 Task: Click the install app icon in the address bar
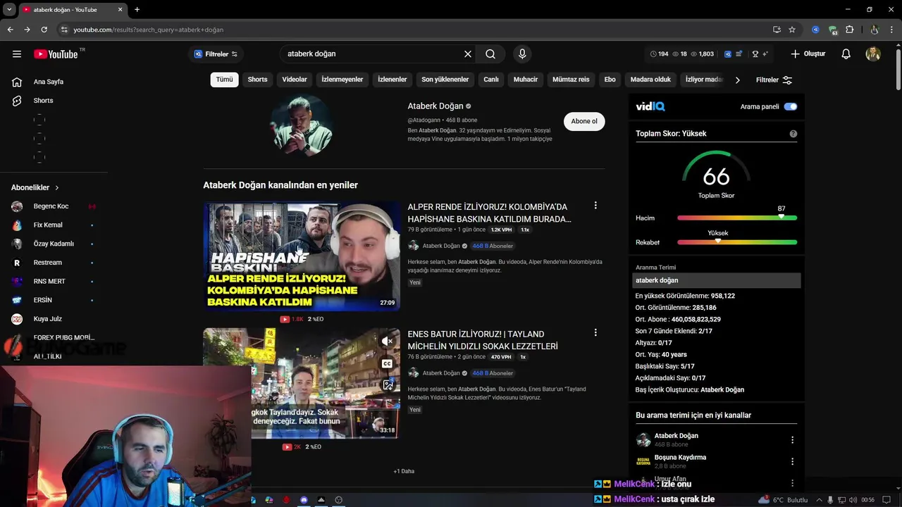click(777, 30)
